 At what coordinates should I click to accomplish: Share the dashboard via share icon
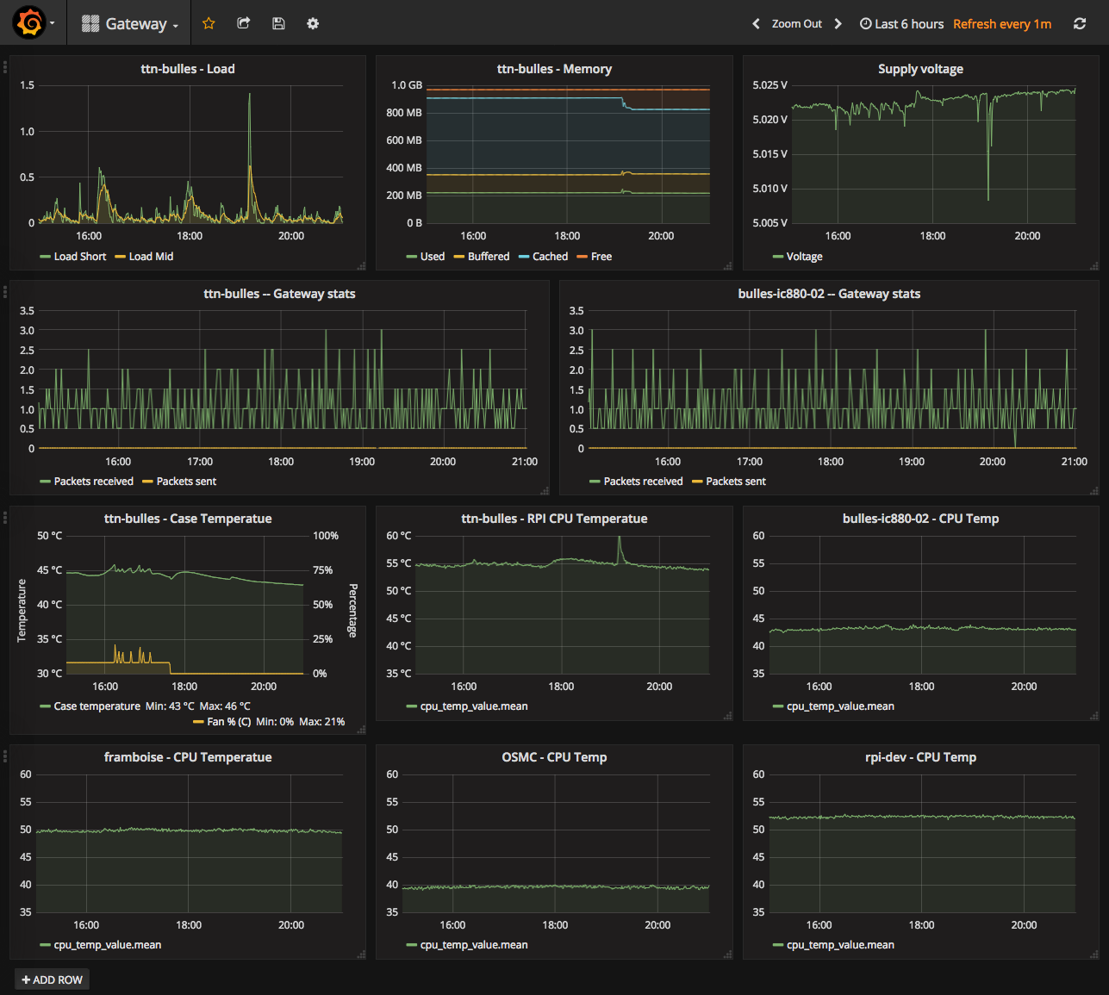pyautogui.click(x=244, y=23)
